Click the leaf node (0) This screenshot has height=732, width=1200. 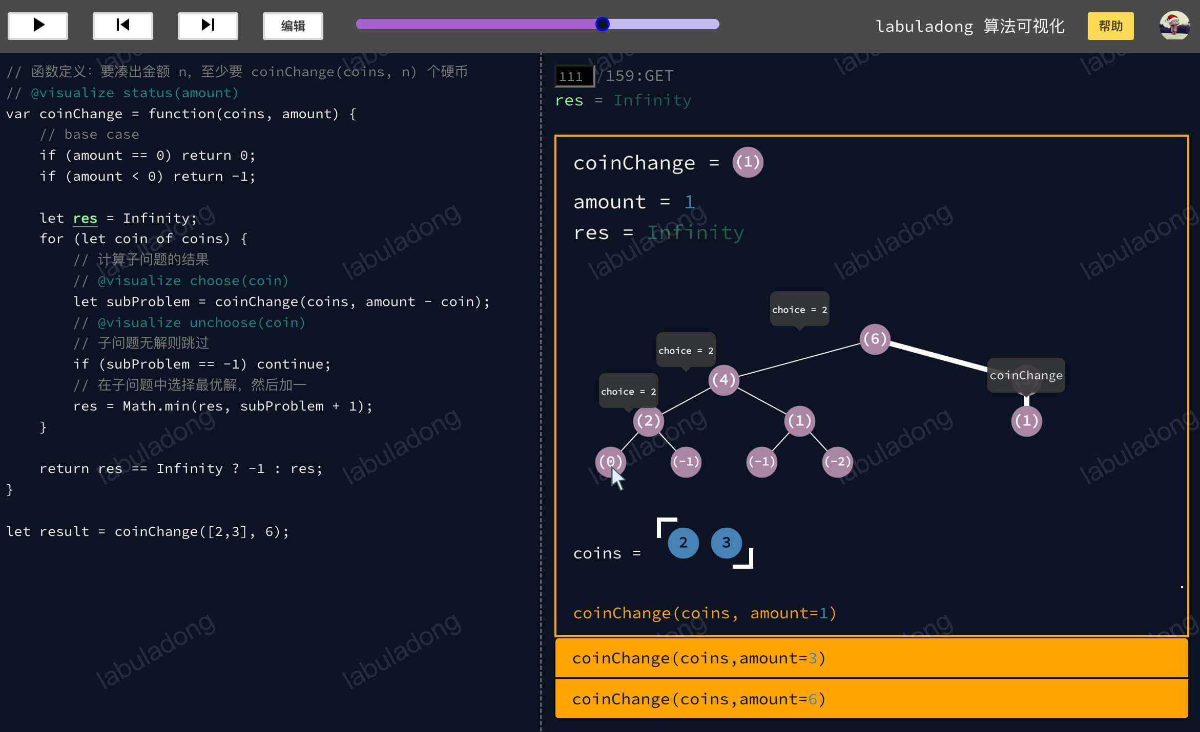point(610,462)
